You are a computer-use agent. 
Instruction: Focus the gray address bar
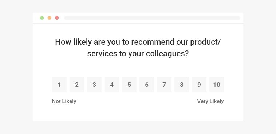point(152,18)
